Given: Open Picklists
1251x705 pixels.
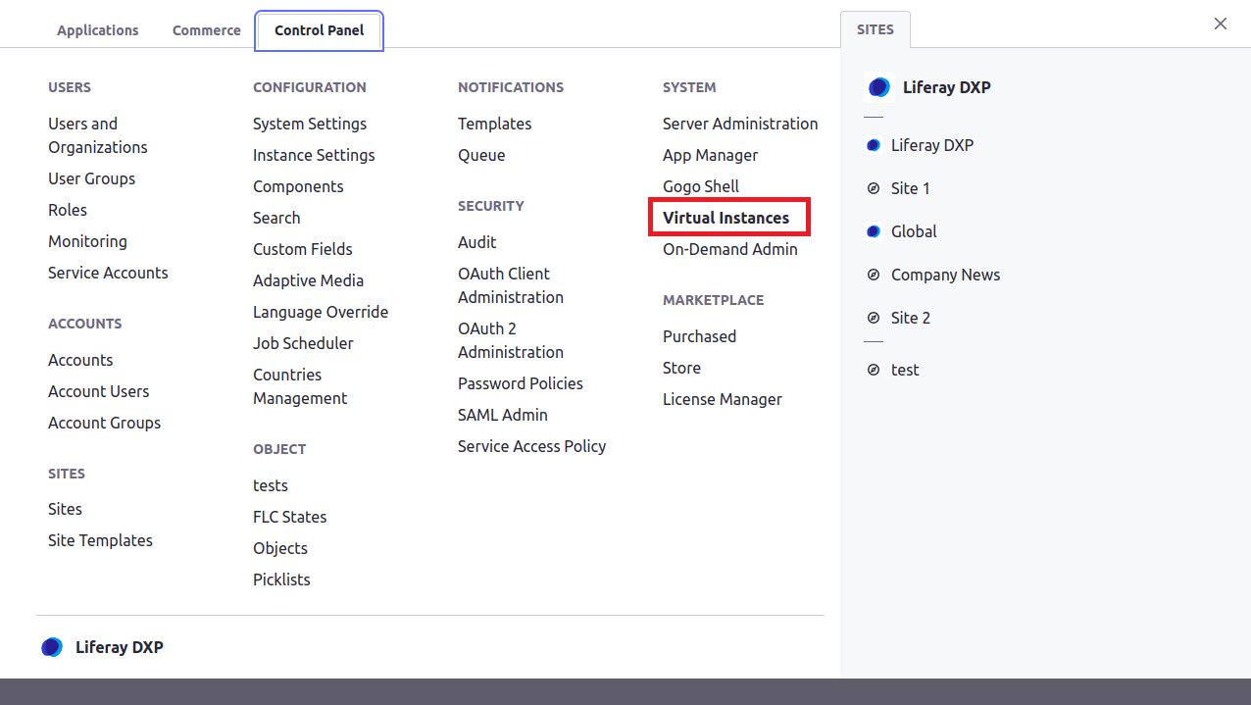Looking at the screenshot, I should pos(282,579).
